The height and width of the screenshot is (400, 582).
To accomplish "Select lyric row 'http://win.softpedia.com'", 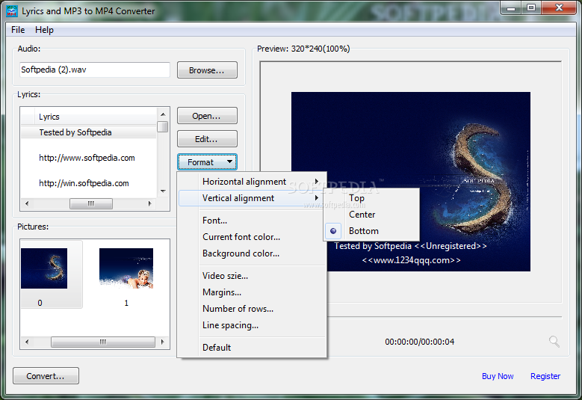I will (89, 183).
